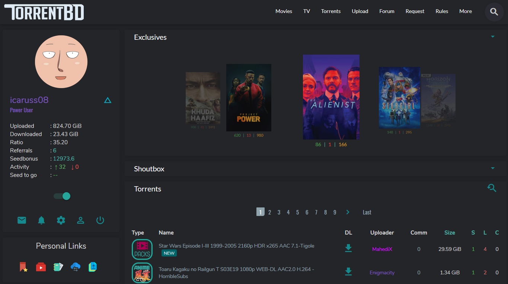
Task: Click the PACKS torrent type icon
Action: click(x=142, y=249)
